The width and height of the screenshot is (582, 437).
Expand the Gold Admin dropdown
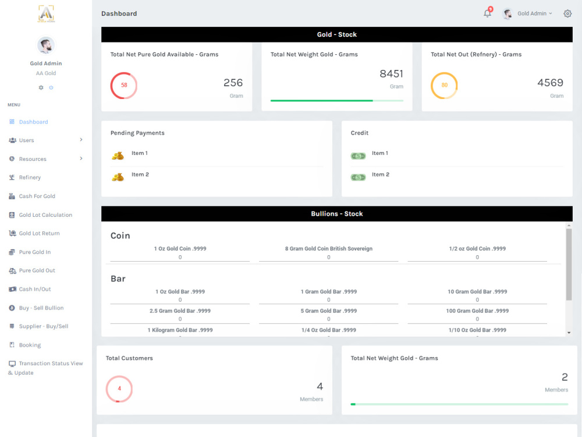coord(534,13)
